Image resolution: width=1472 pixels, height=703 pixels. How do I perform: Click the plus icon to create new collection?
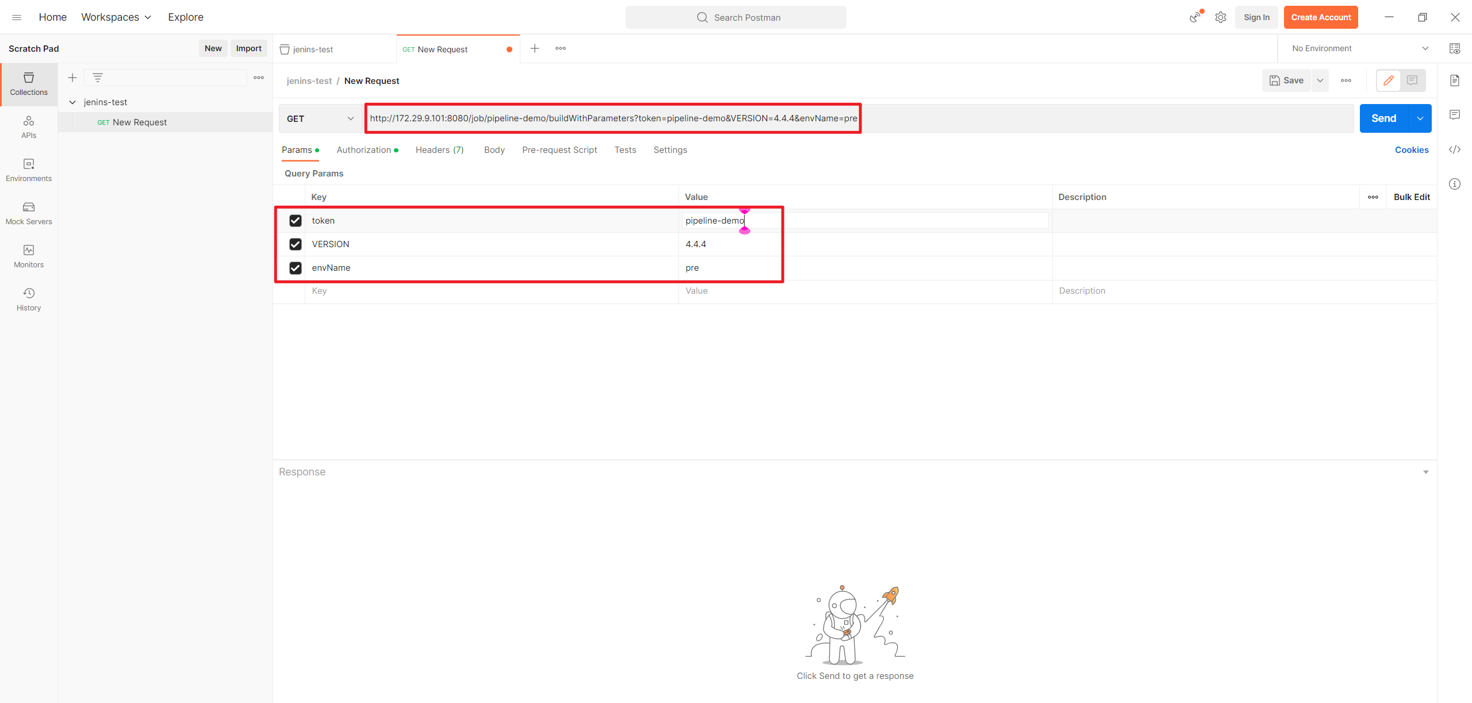[x=72, y=78]
